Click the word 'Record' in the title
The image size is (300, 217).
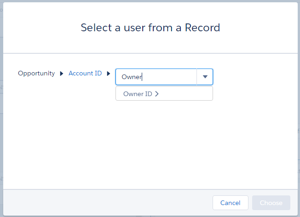click(x=202, y=28)
